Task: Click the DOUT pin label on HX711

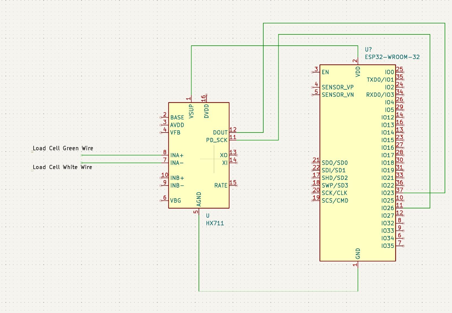Action: point(220,133)
